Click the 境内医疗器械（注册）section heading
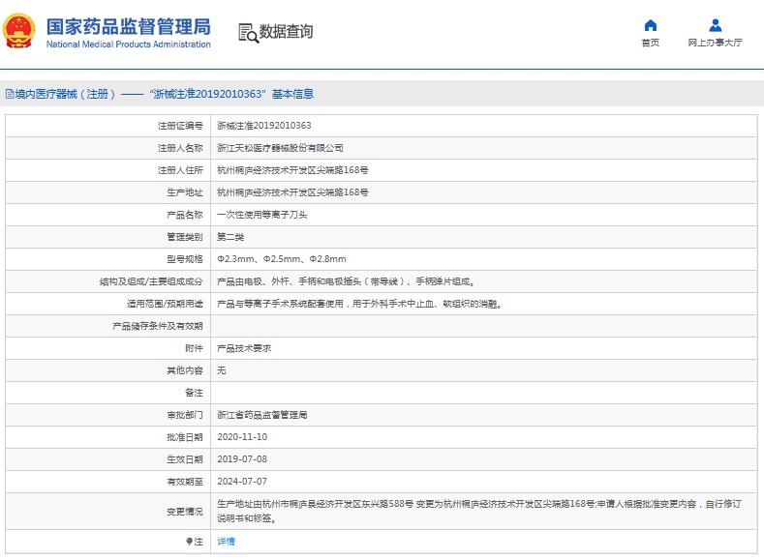 [65, 95]
